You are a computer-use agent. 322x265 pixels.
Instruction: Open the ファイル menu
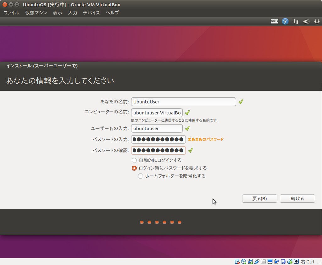(12, 13)
